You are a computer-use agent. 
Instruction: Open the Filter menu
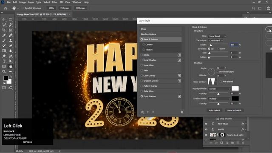55,2
